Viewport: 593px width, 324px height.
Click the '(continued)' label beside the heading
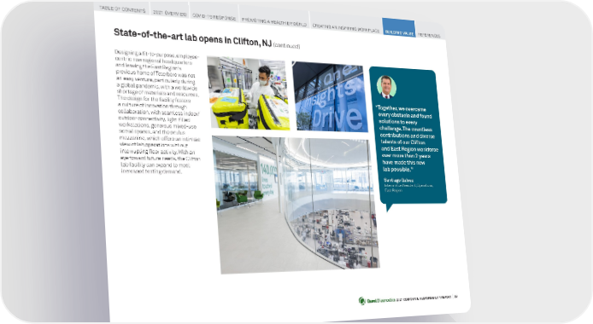coord(286,46)
